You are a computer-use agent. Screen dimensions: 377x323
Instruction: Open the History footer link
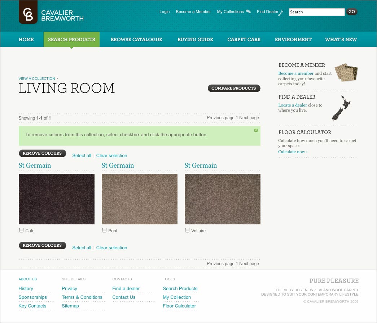(x=26, y=289)
